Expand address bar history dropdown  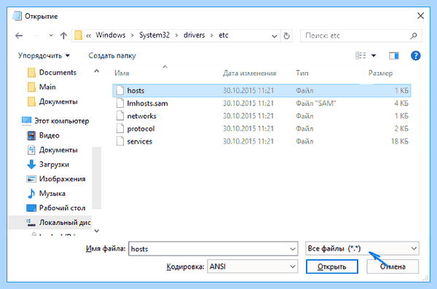click(275, 36)
